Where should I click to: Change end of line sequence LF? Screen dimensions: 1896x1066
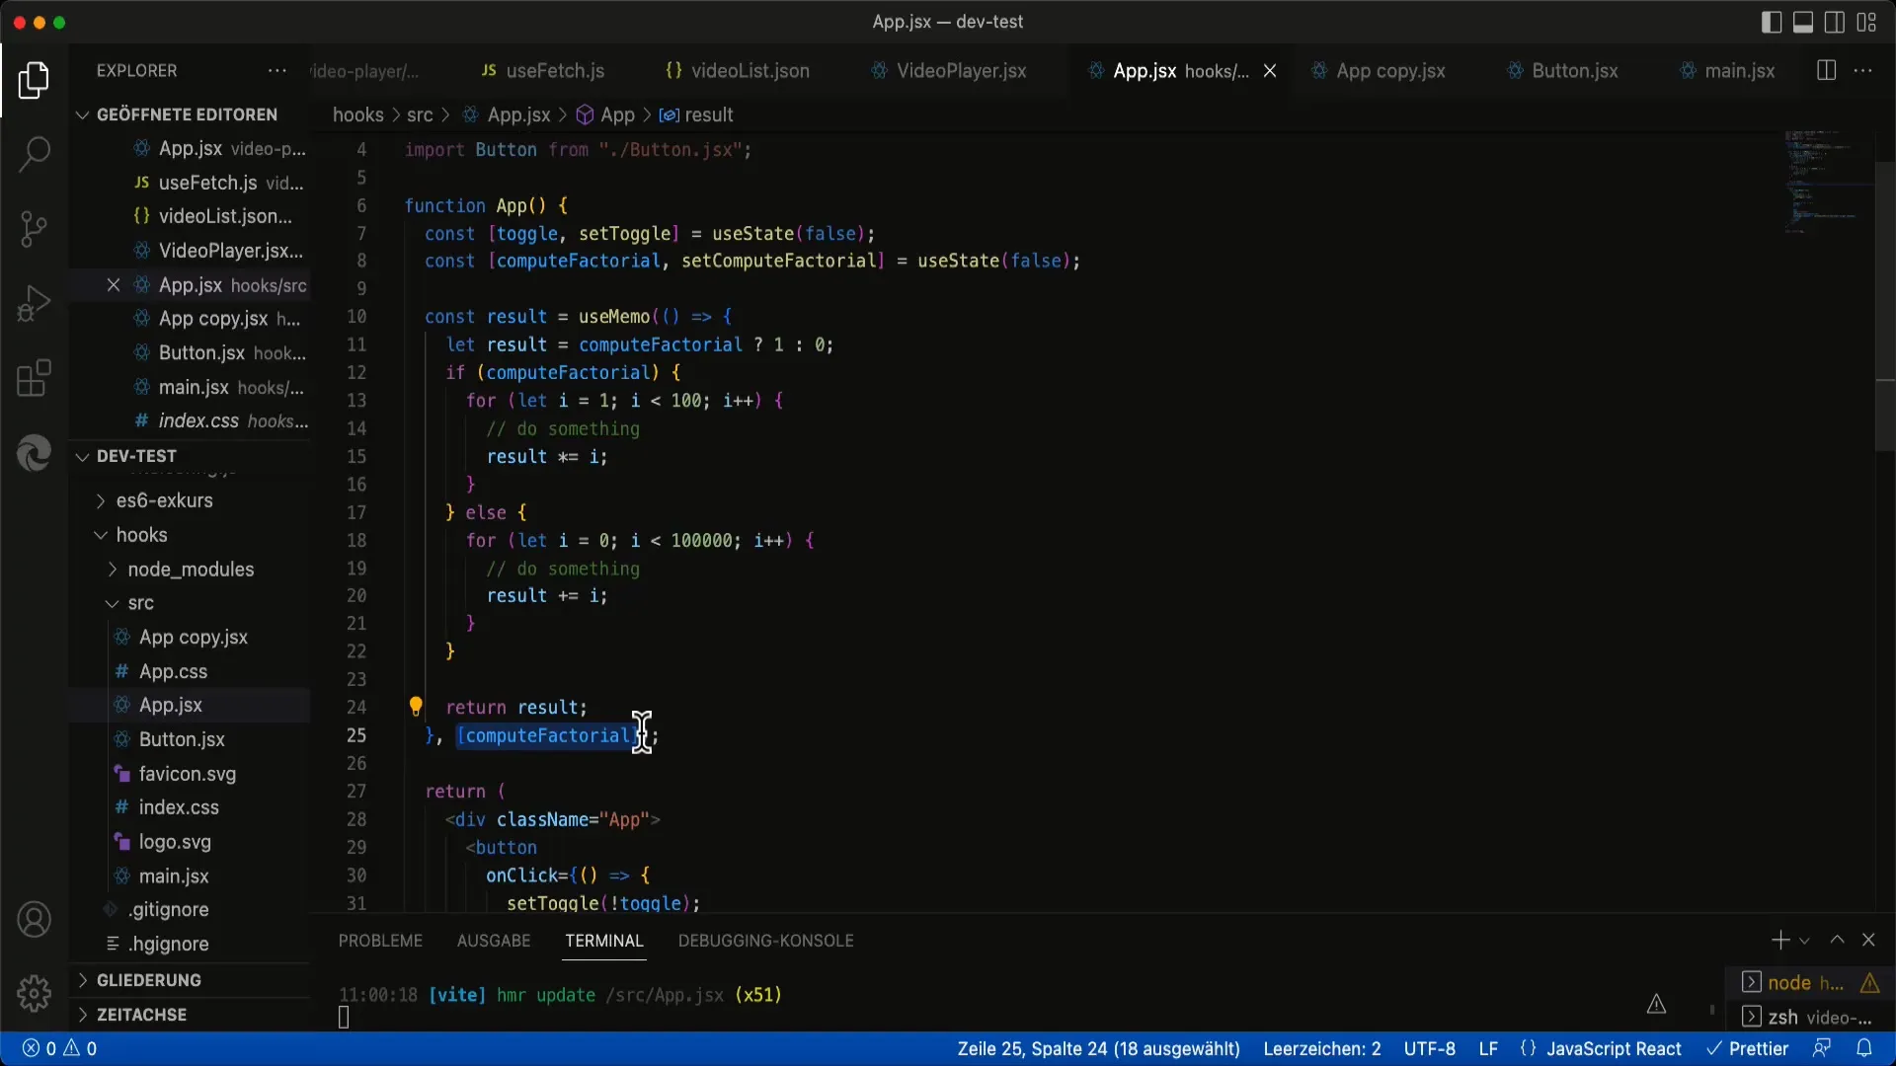1488,1048
